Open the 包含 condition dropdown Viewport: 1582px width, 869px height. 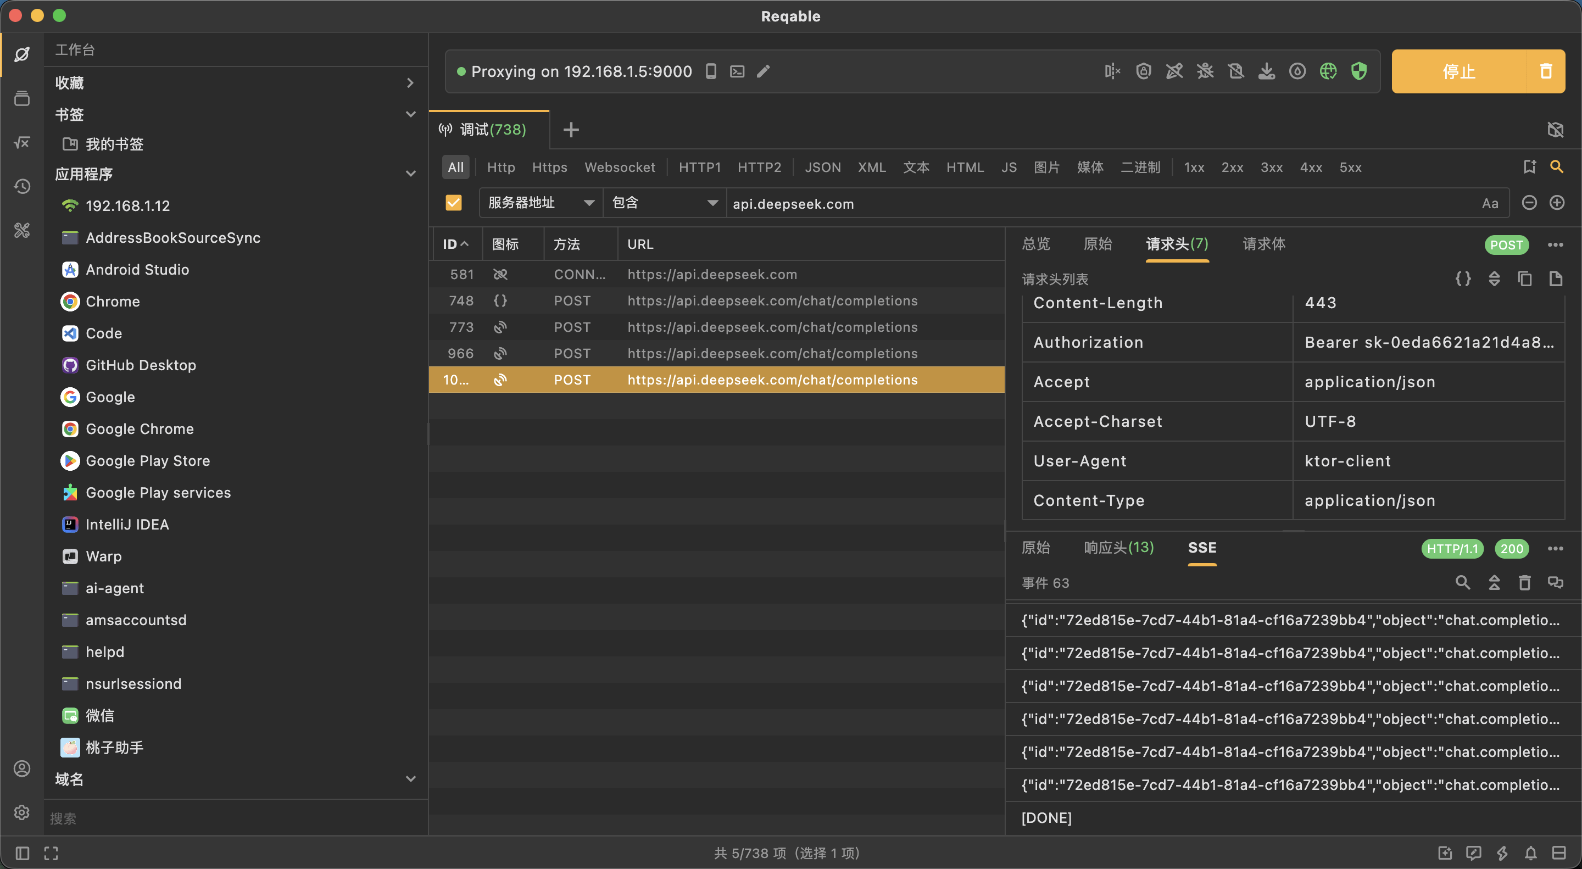664,203
